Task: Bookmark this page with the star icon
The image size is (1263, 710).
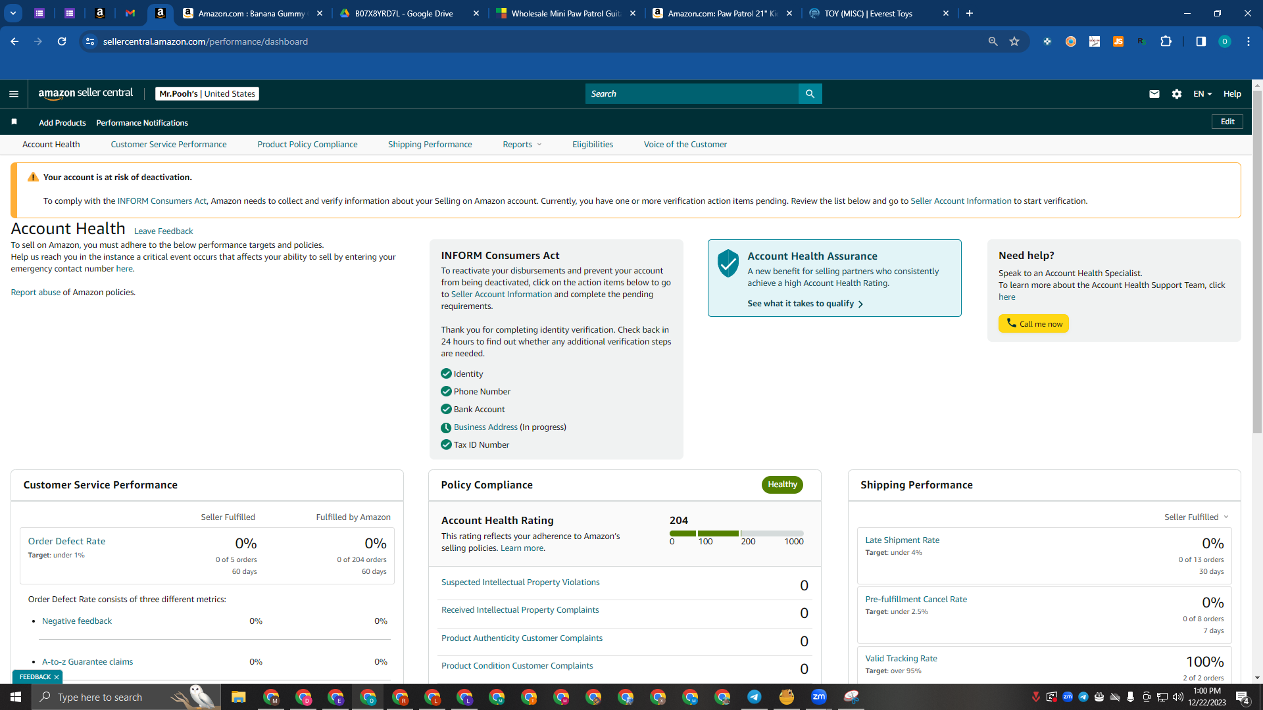Action: pos(1014,41)
